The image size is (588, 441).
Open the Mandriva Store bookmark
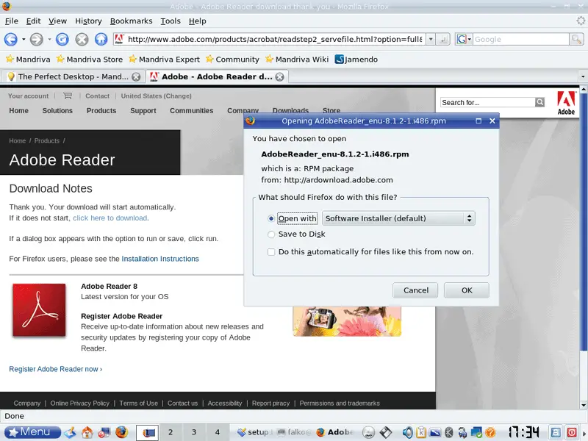[90, 60]
